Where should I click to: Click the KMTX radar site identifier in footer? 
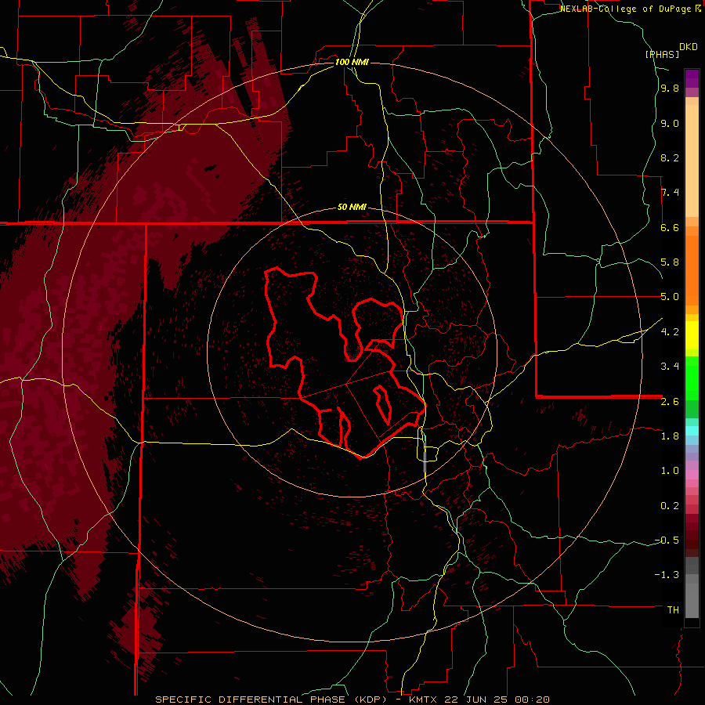pos(423,700)
